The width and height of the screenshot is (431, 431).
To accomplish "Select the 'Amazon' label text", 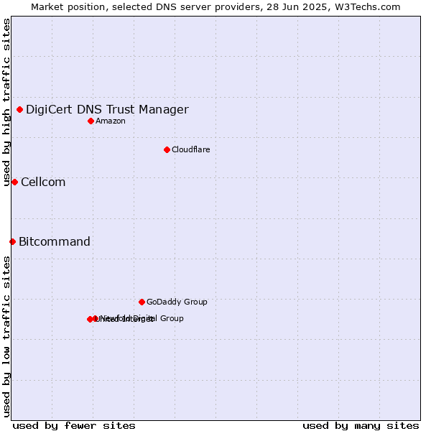I will (111, 121).
